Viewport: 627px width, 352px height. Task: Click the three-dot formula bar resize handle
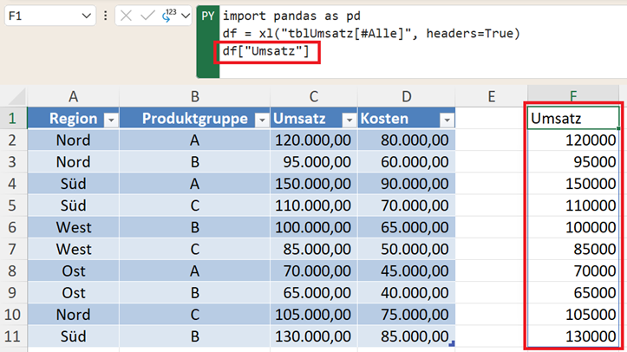point(105,16)
